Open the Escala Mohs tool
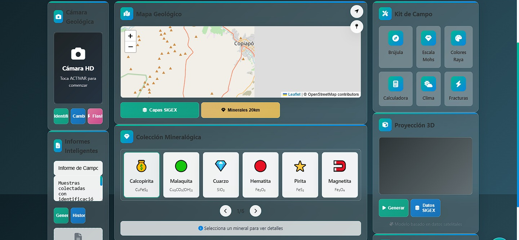The height and width of the screenshot is (240, 519). coord(428,47)
